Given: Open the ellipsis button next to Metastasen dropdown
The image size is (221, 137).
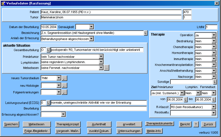Looking at the screenshot, I should [106, 67].
